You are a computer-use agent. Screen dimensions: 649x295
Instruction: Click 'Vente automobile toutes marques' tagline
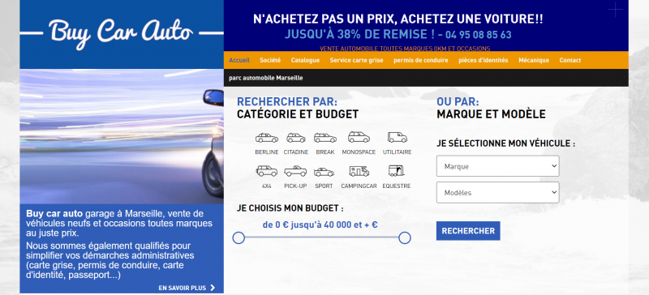pos(405,49)
